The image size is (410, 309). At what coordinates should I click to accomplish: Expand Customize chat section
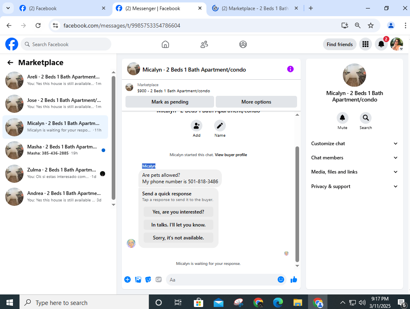[354, 144]
